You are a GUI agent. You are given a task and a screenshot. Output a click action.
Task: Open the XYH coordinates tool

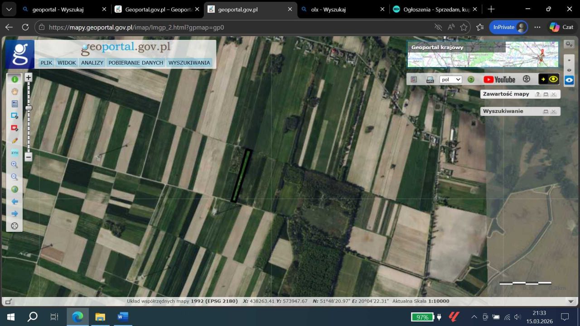[14, 153]
